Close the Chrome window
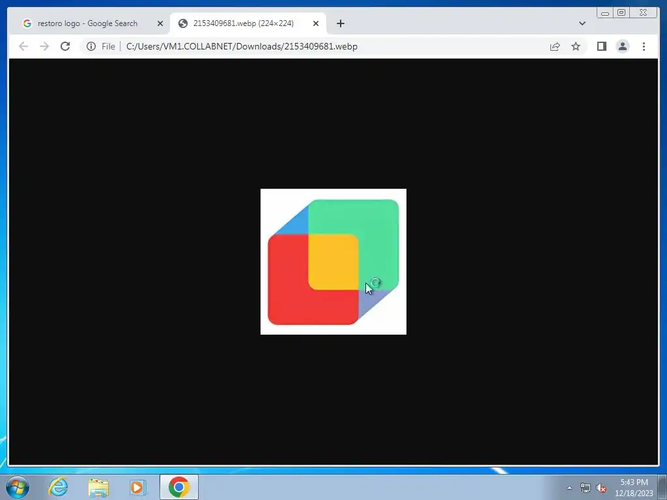 [644, 13]
